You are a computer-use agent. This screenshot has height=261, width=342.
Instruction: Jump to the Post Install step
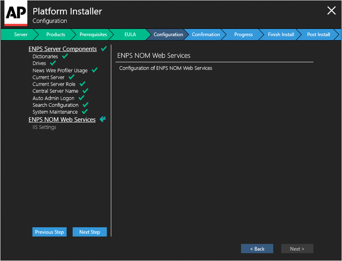(318, 35)
